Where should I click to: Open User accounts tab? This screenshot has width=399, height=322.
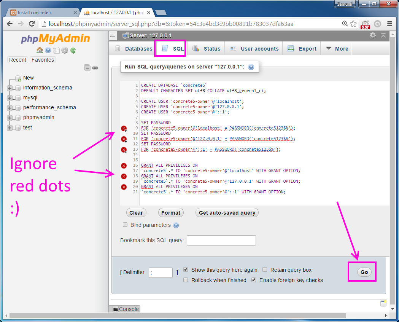254,49
